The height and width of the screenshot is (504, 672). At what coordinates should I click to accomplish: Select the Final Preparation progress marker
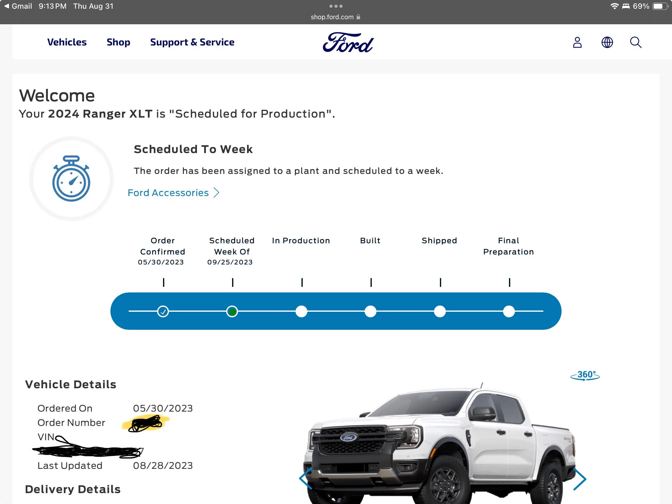coord(509,311)
